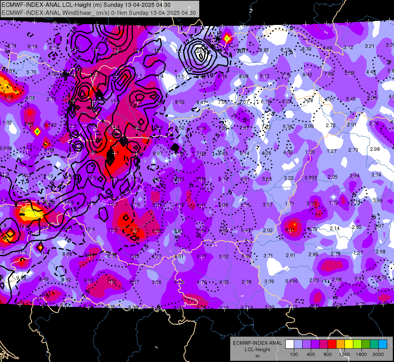Click the lime green swatch in the legend

coord(357,344)
